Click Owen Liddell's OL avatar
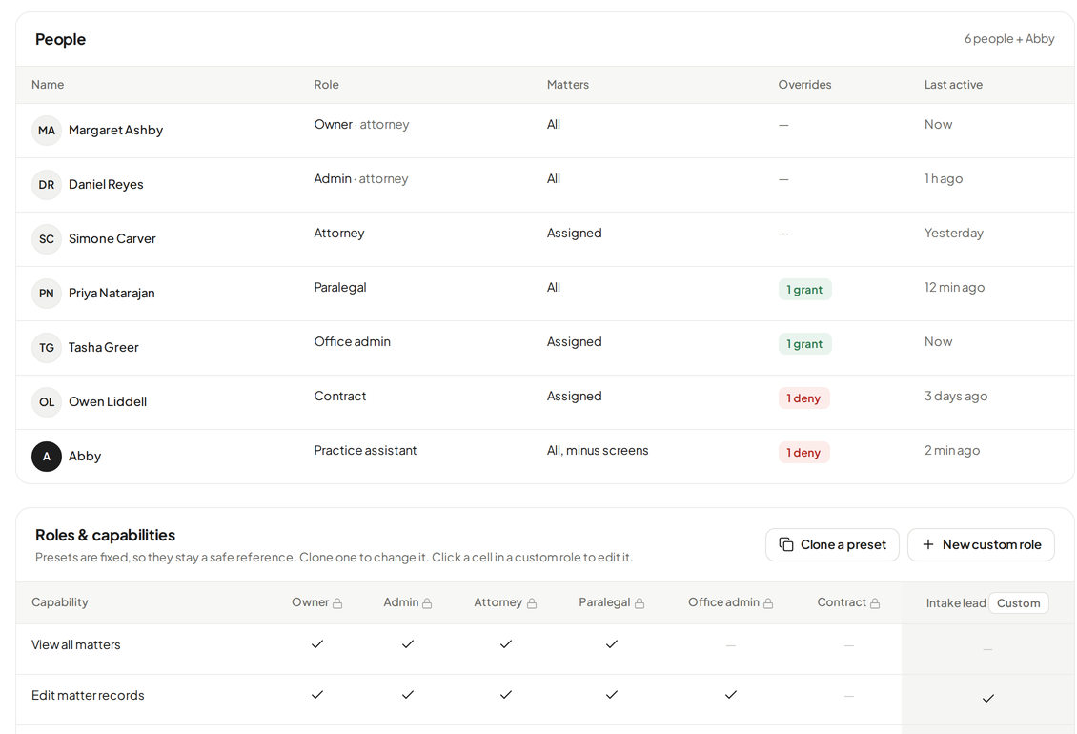Screen dimensions: 1077x734 click(x=47, y=402)
